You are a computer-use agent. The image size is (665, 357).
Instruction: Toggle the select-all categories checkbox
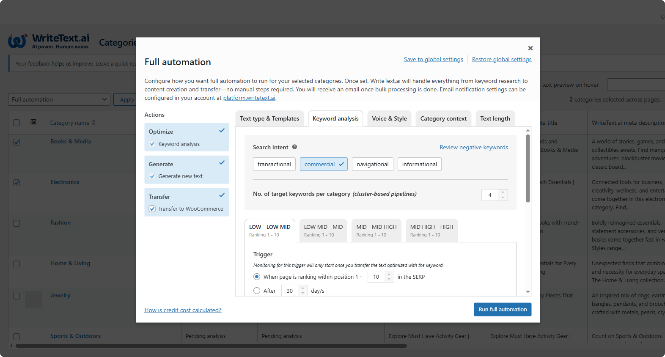[16, 123]
